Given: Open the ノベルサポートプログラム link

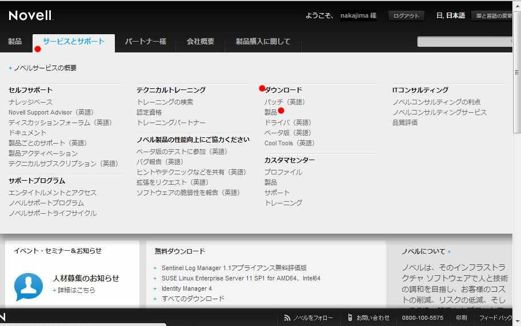Looking at the screenshot, I should coord(46,203).
